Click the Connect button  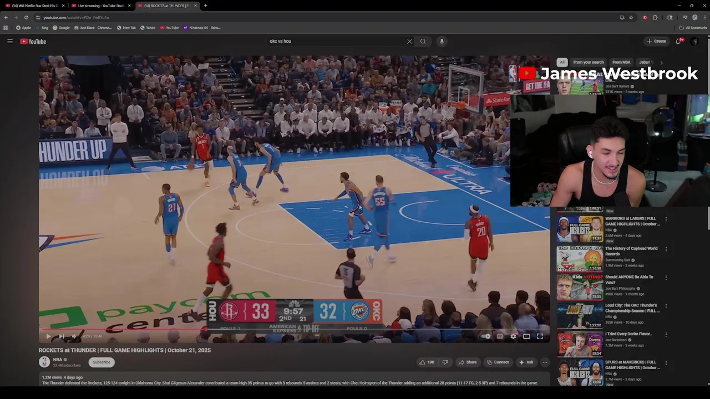(498, 362)
